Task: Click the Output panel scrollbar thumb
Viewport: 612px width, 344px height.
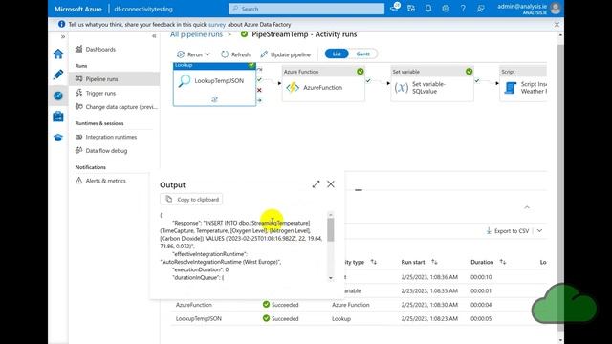Action: (x=331, y=229)
